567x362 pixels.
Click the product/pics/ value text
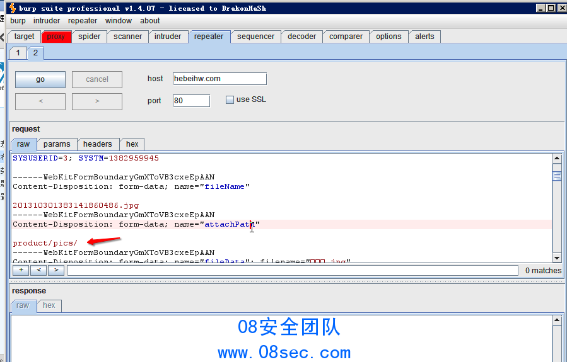[x=45, y=243]
